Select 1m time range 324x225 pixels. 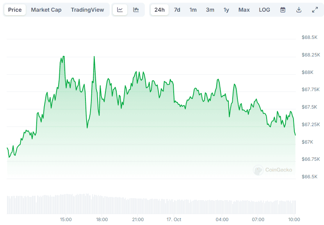tap(193, 10)
